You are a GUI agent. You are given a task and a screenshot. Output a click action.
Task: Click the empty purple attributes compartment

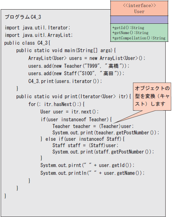[139, 20]
